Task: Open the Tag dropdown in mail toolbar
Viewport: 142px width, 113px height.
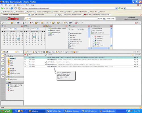Action: (38, 52)
